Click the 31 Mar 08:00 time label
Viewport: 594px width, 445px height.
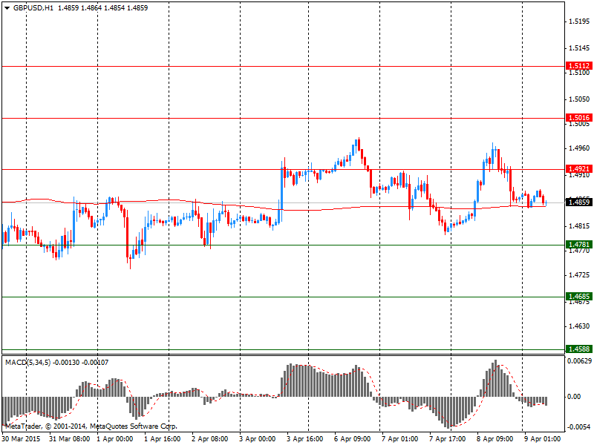click(69, 439)
